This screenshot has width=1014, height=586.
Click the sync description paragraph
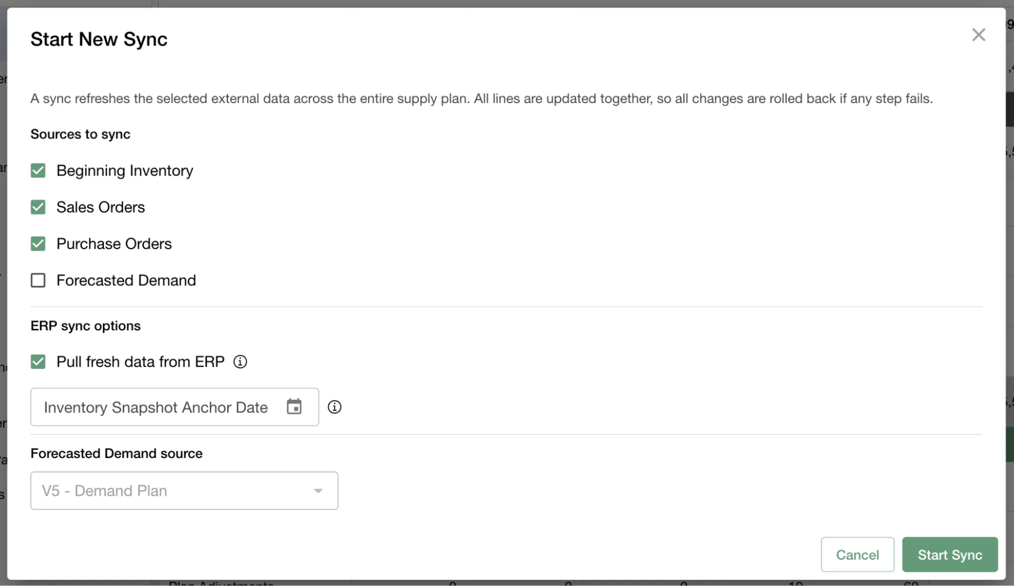481,98
